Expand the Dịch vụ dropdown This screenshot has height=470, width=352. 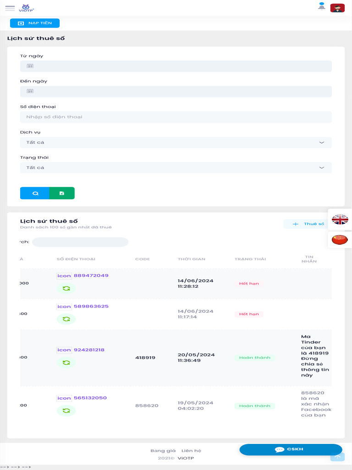point(176,142)
